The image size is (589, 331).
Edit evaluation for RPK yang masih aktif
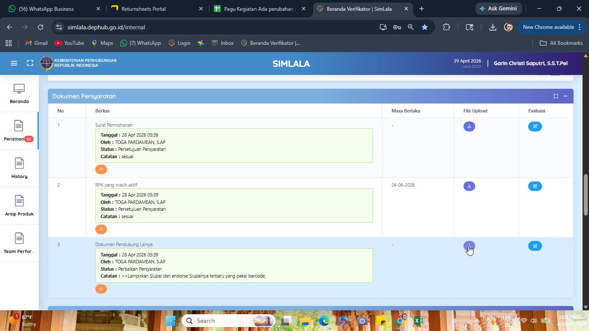click(535, 186)
